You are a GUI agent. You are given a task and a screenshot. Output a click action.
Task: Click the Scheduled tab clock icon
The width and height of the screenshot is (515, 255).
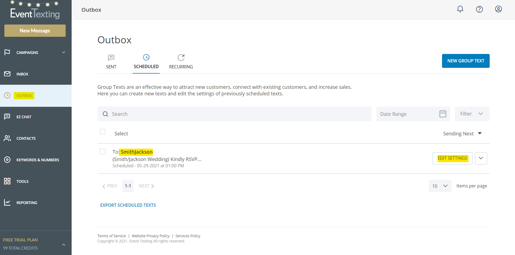(146, 57)
